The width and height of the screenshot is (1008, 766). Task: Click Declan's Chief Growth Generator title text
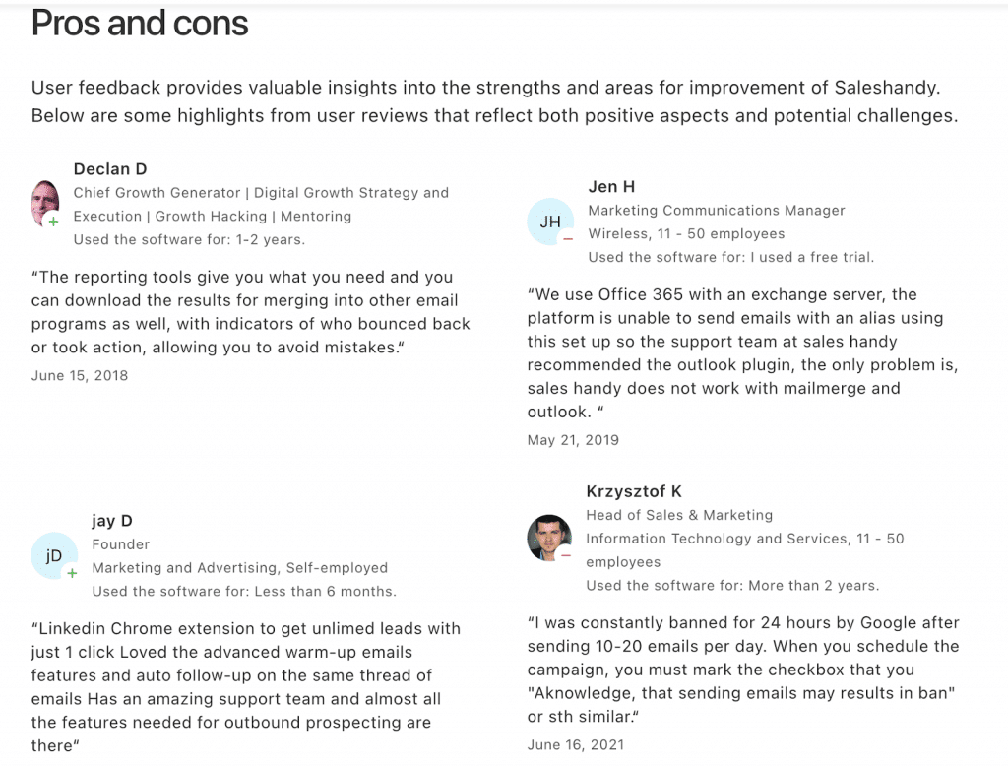coord(157,193)
